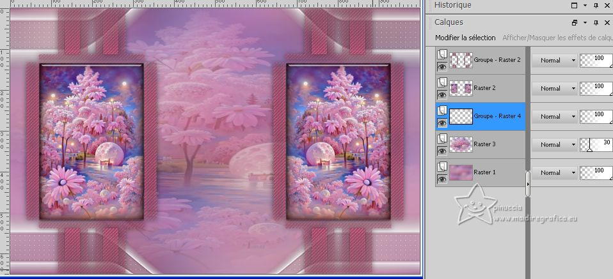Open the Calques palette options arrow menu

pyautogui.click(x=585, y=22)
